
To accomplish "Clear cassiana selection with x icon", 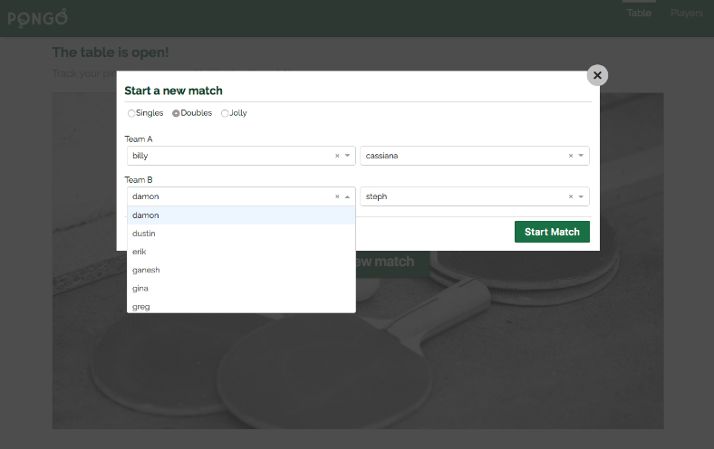I will click(x=571, y=156).
